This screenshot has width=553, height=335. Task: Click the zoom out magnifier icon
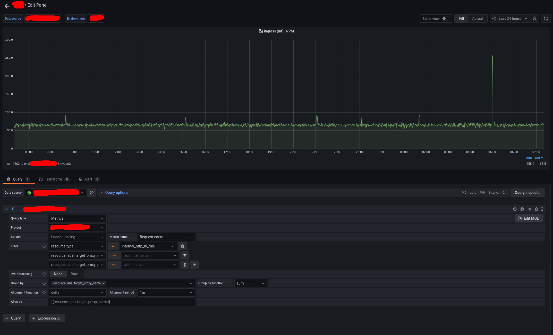tap(535, 18)
